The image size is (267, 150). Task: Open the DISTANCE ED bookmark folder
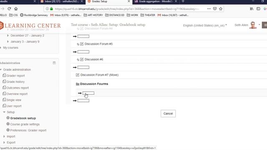[x=115, y=15]
